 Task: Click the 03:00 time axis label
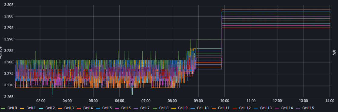point(41,101)
